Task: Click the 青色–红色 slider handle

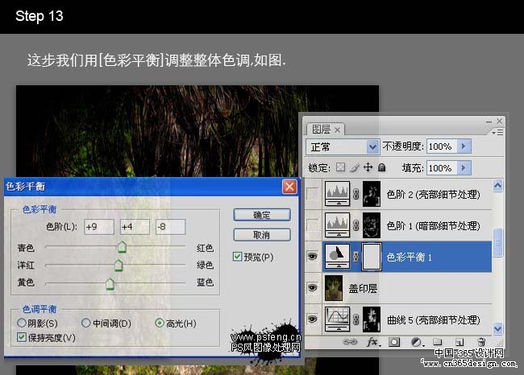Action: pyautogui.click(x=122, y=247)
